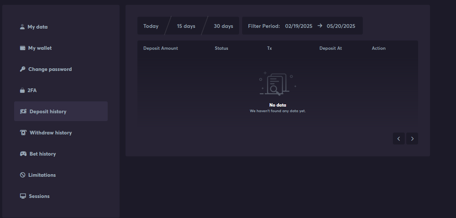456x218 pixels.
Task: Click the ban icon beside Limitations
Action: (23, 175)
